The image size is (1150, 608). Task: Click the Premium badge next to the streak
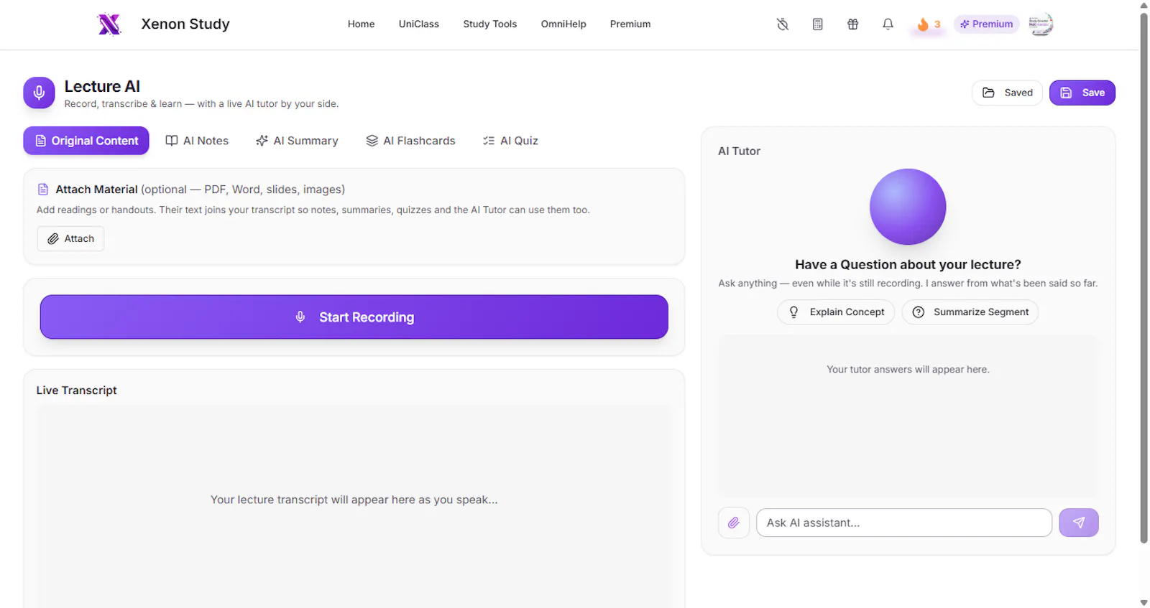pyautogui.click(x=987, y=24)
